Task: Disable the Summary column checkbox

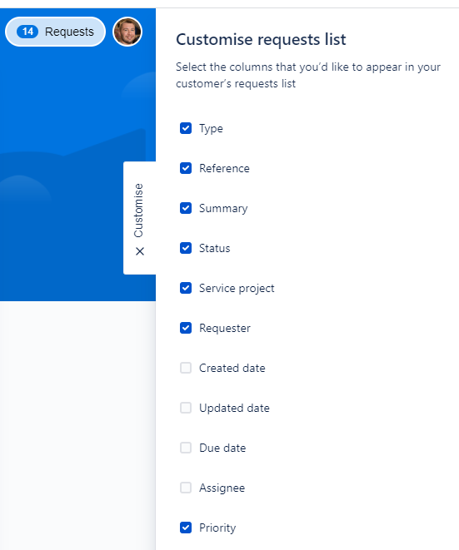Action: point(186,208)
